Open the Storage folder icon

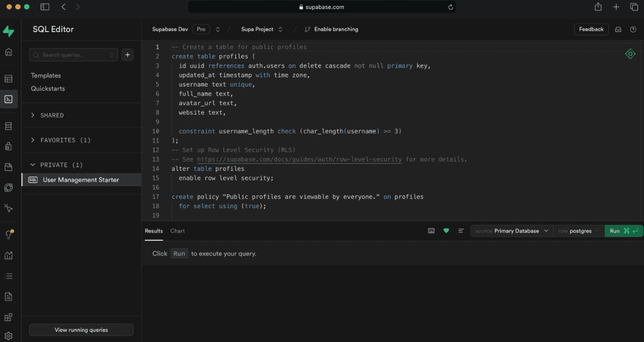8,166
